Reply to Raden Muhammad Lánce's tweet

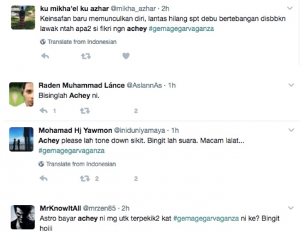tap(43, 110)
